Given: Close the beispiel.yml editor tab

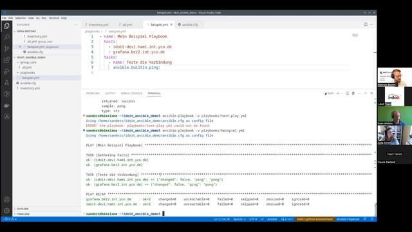Looking at the screenshot, I should [x=171, y=24].
